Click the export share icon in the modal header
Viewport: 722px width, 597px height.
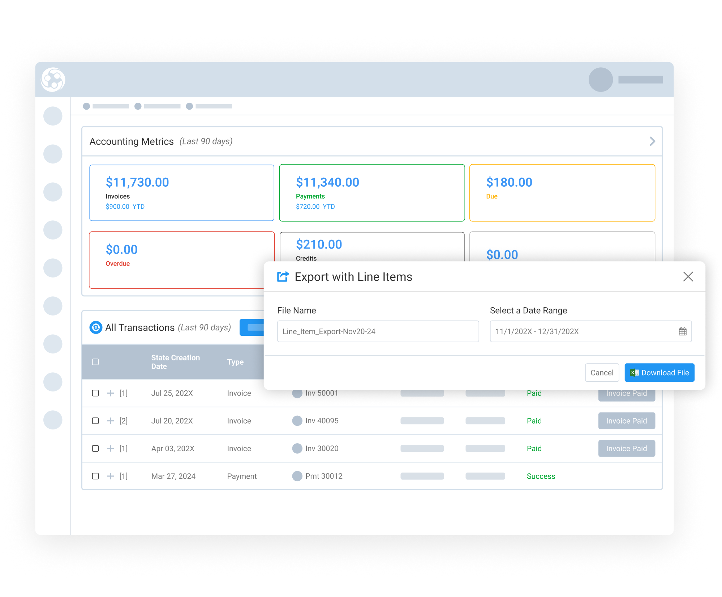[283, 276]
